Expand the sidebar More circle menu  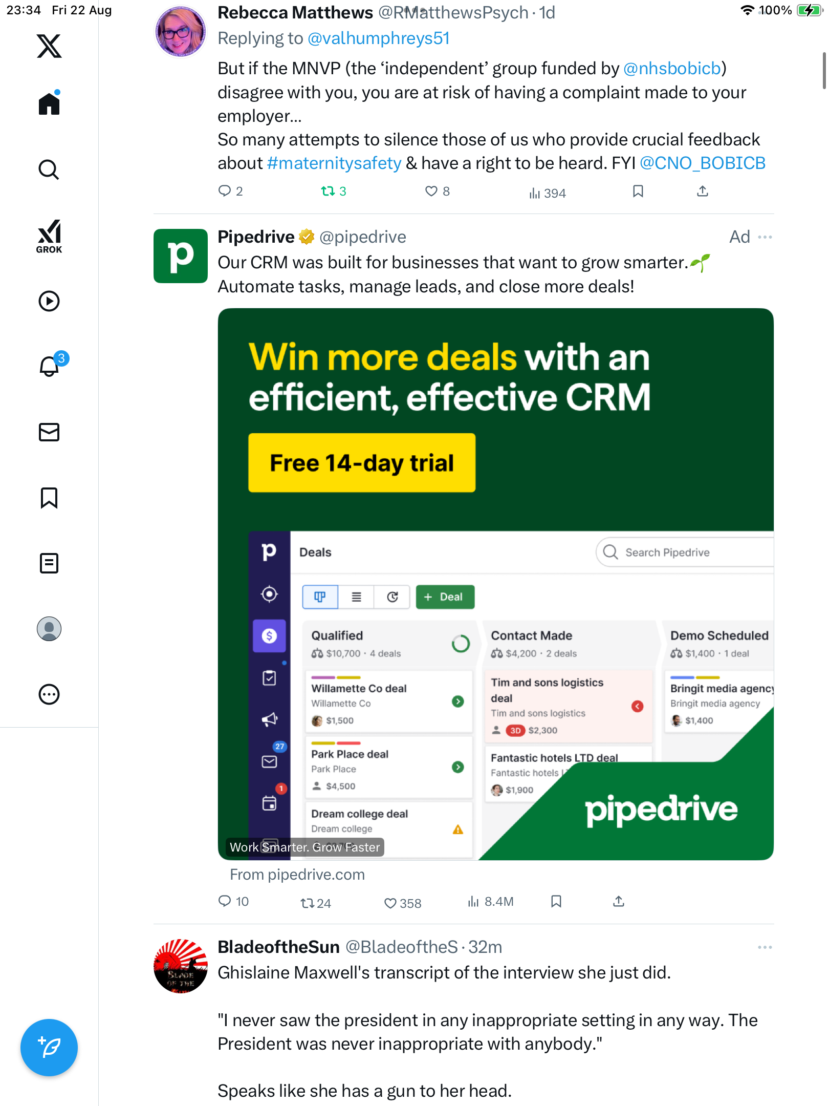(x=49, y=694)
